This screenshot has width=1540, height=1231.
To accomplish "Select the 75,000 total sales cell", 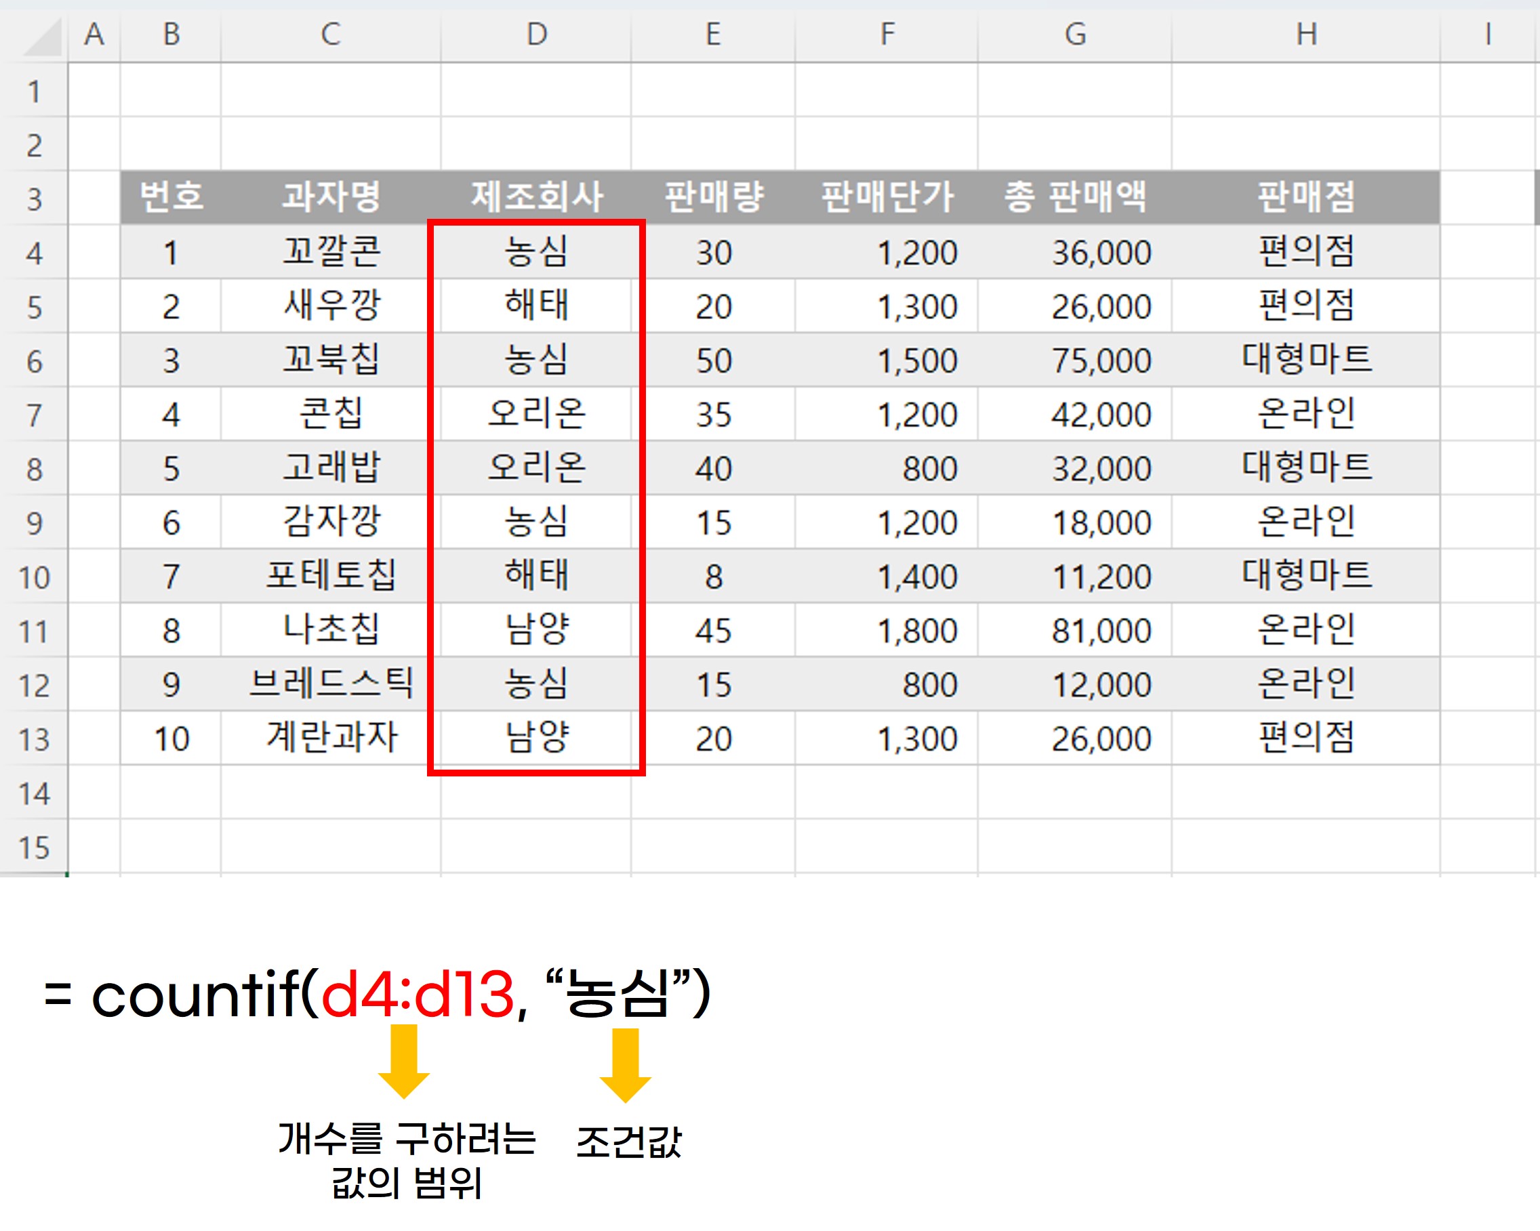I will coord(1075,360).
